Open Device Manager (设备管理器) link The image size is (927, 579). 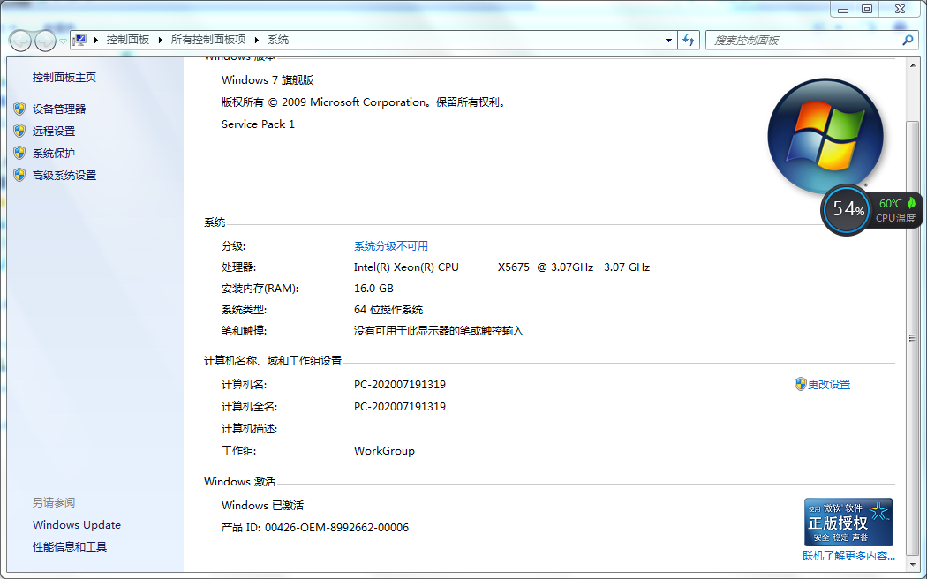[59, 109]
